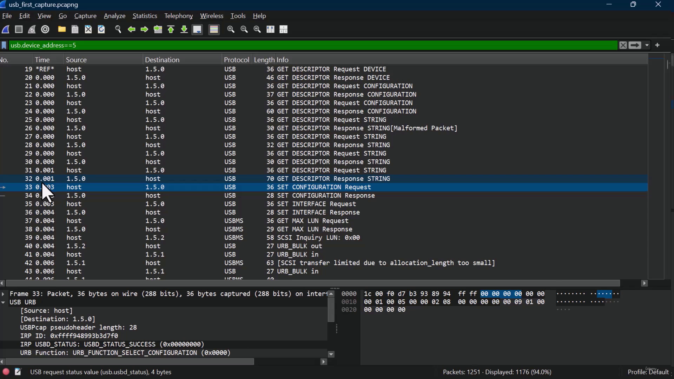The width and height of the screenshot is (674, 379).
Task: Click the display filter input field
Action: (312, 45)
